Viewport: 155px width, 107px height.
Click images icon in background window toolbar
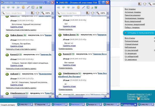[x=140, y=4]
